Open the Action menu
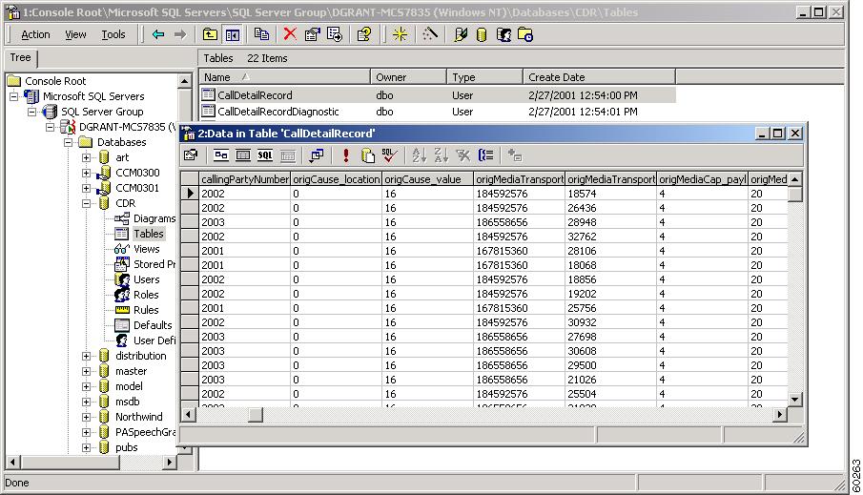This screenshot has width=863, height=495. (35, 34)
